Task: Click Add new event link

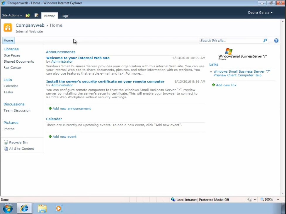Action: coord(64,136)
